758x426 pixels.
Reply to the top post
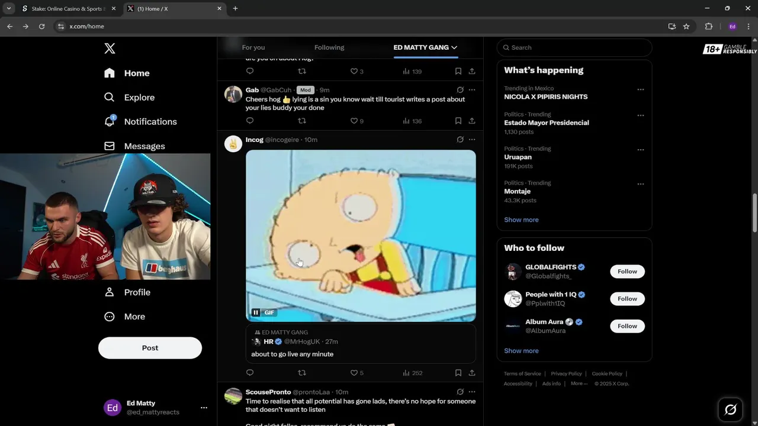click(250, 71)
